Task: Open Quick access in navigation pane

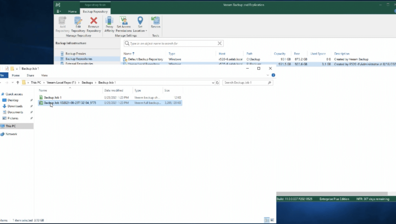Action: pyautogui.click(x=14, y=94)
